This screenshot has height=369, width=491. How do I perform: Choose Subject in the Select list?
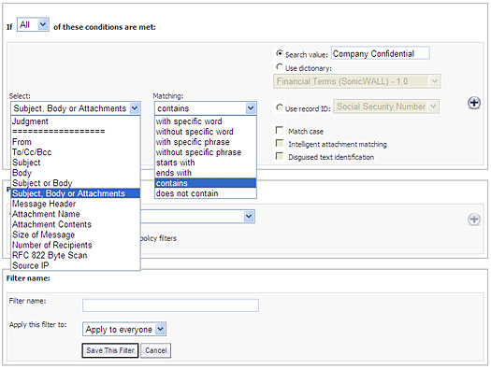tap(76, 163)
